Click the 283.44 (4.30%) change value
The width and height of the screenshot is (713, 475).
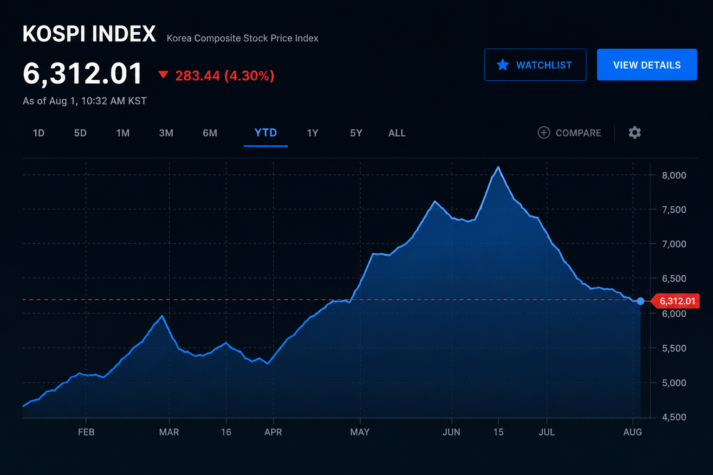pos(225,76)
